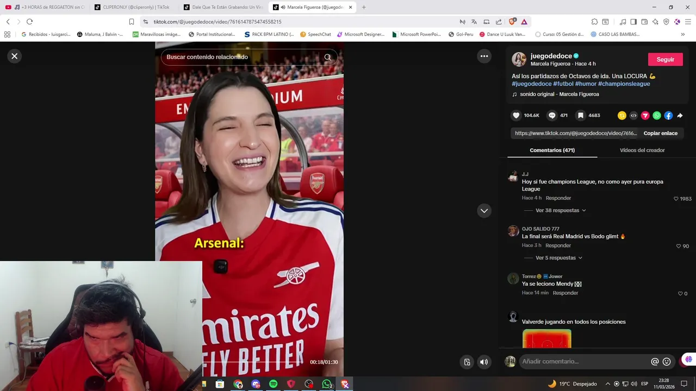The width and height of the screenshot is (696, 391).
Task: Click the #juegodedoce hashtag
Action: (x=532, y=84)
